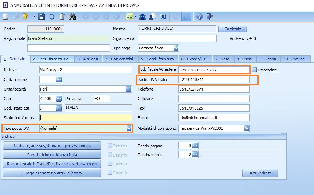Click the Sigla ricerca field

177,38
